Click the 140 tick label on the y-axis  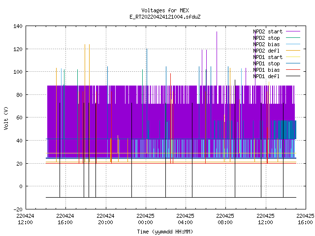pyautogui.click(x=18, y=26)
